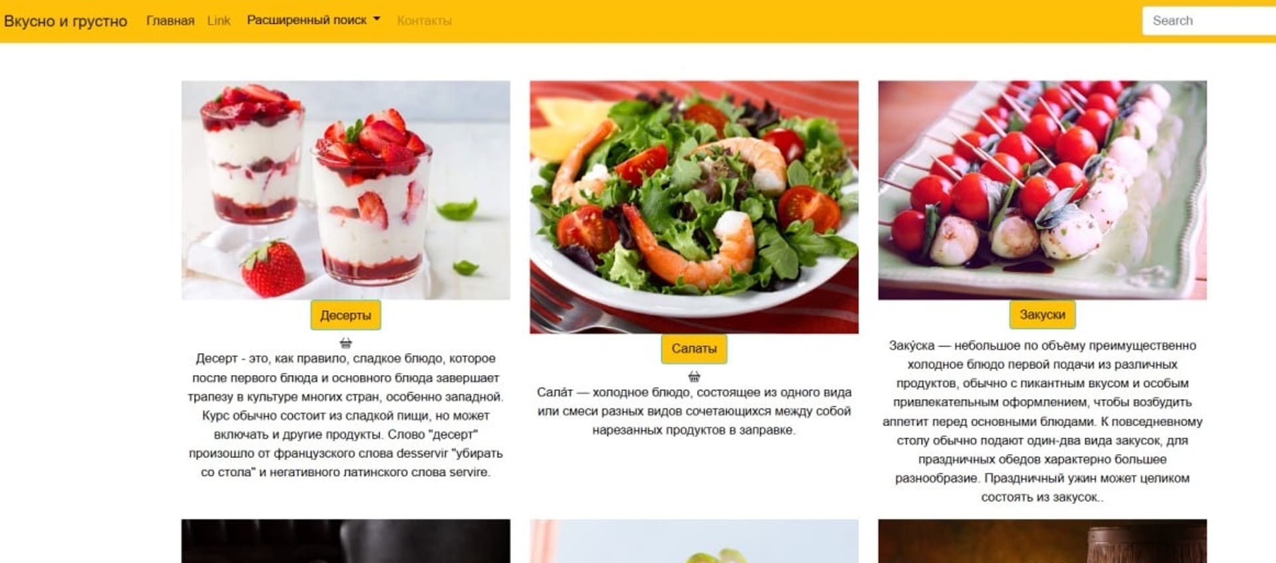
Task: Click the dark partial image bottom-left card
Action: tap(346, 541)
